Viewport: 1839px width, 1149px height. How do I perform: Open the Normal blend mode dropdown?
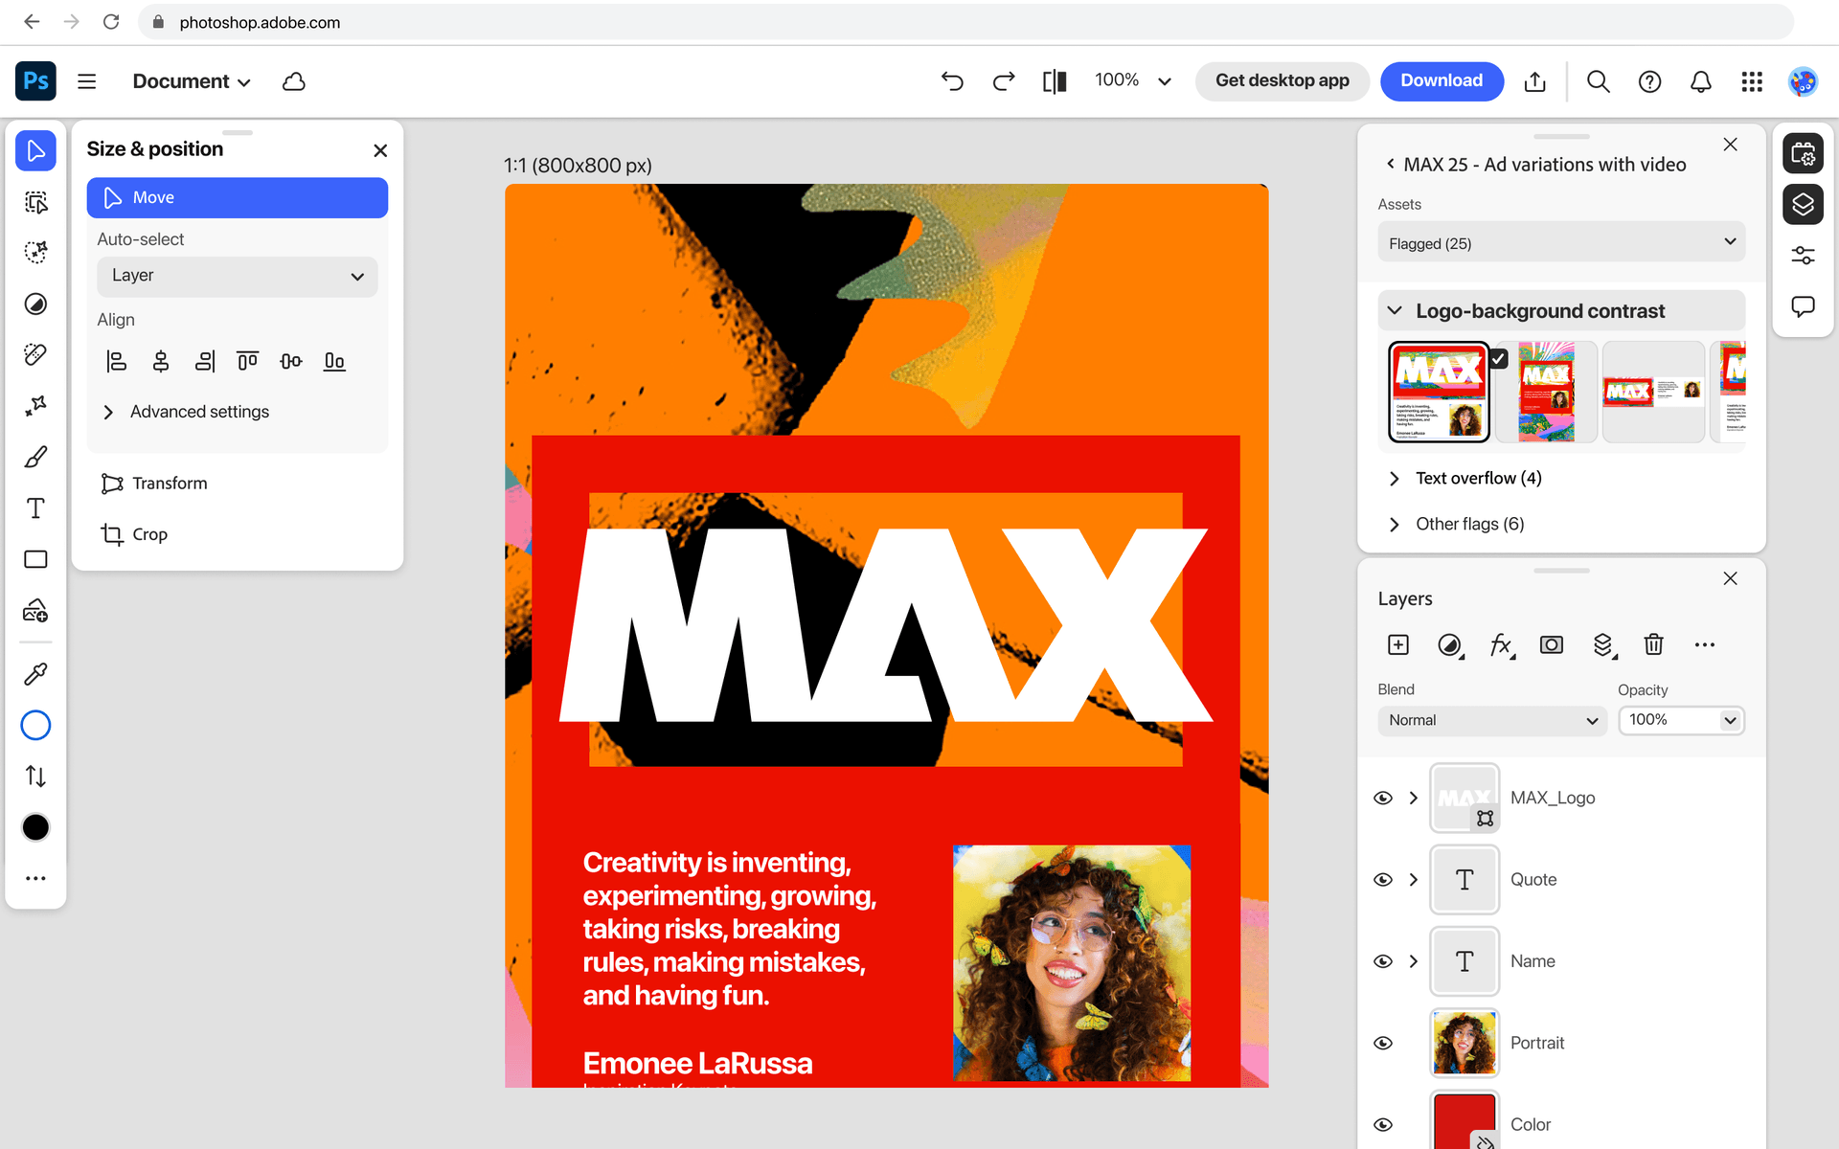coord(1492,720)
